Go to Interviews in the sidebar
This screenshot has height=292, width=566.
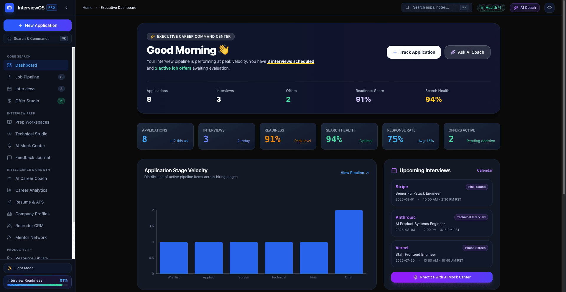pos(36,89)
